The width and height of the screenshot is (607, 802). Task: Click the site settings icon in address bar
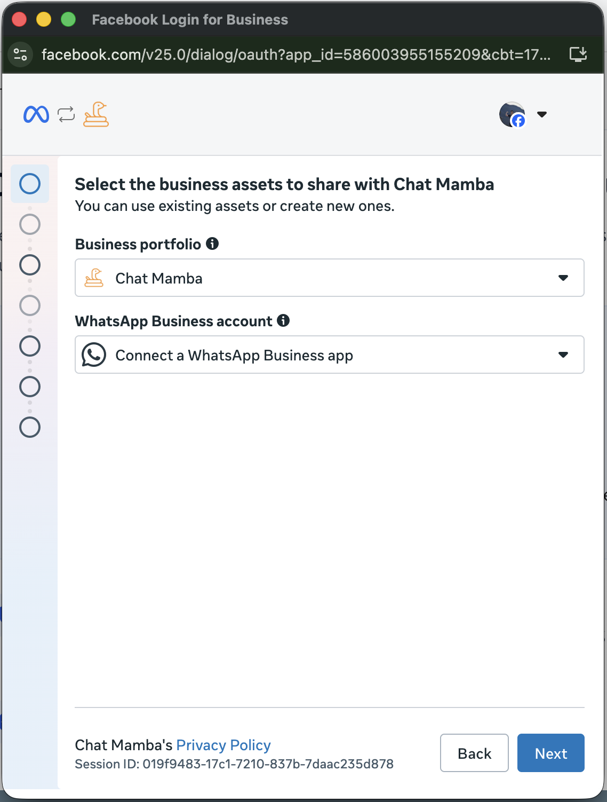point(20,54)
